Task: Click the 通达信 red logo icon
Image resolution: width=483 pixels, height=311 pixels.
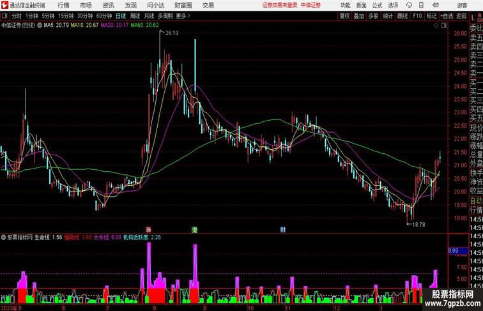Action: tap(4, 5)
